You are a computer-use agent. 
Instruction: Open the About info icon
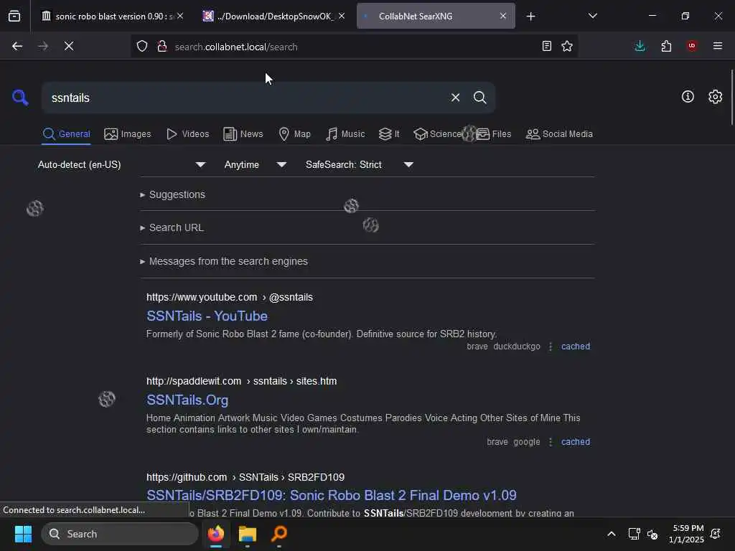[688, 97]
